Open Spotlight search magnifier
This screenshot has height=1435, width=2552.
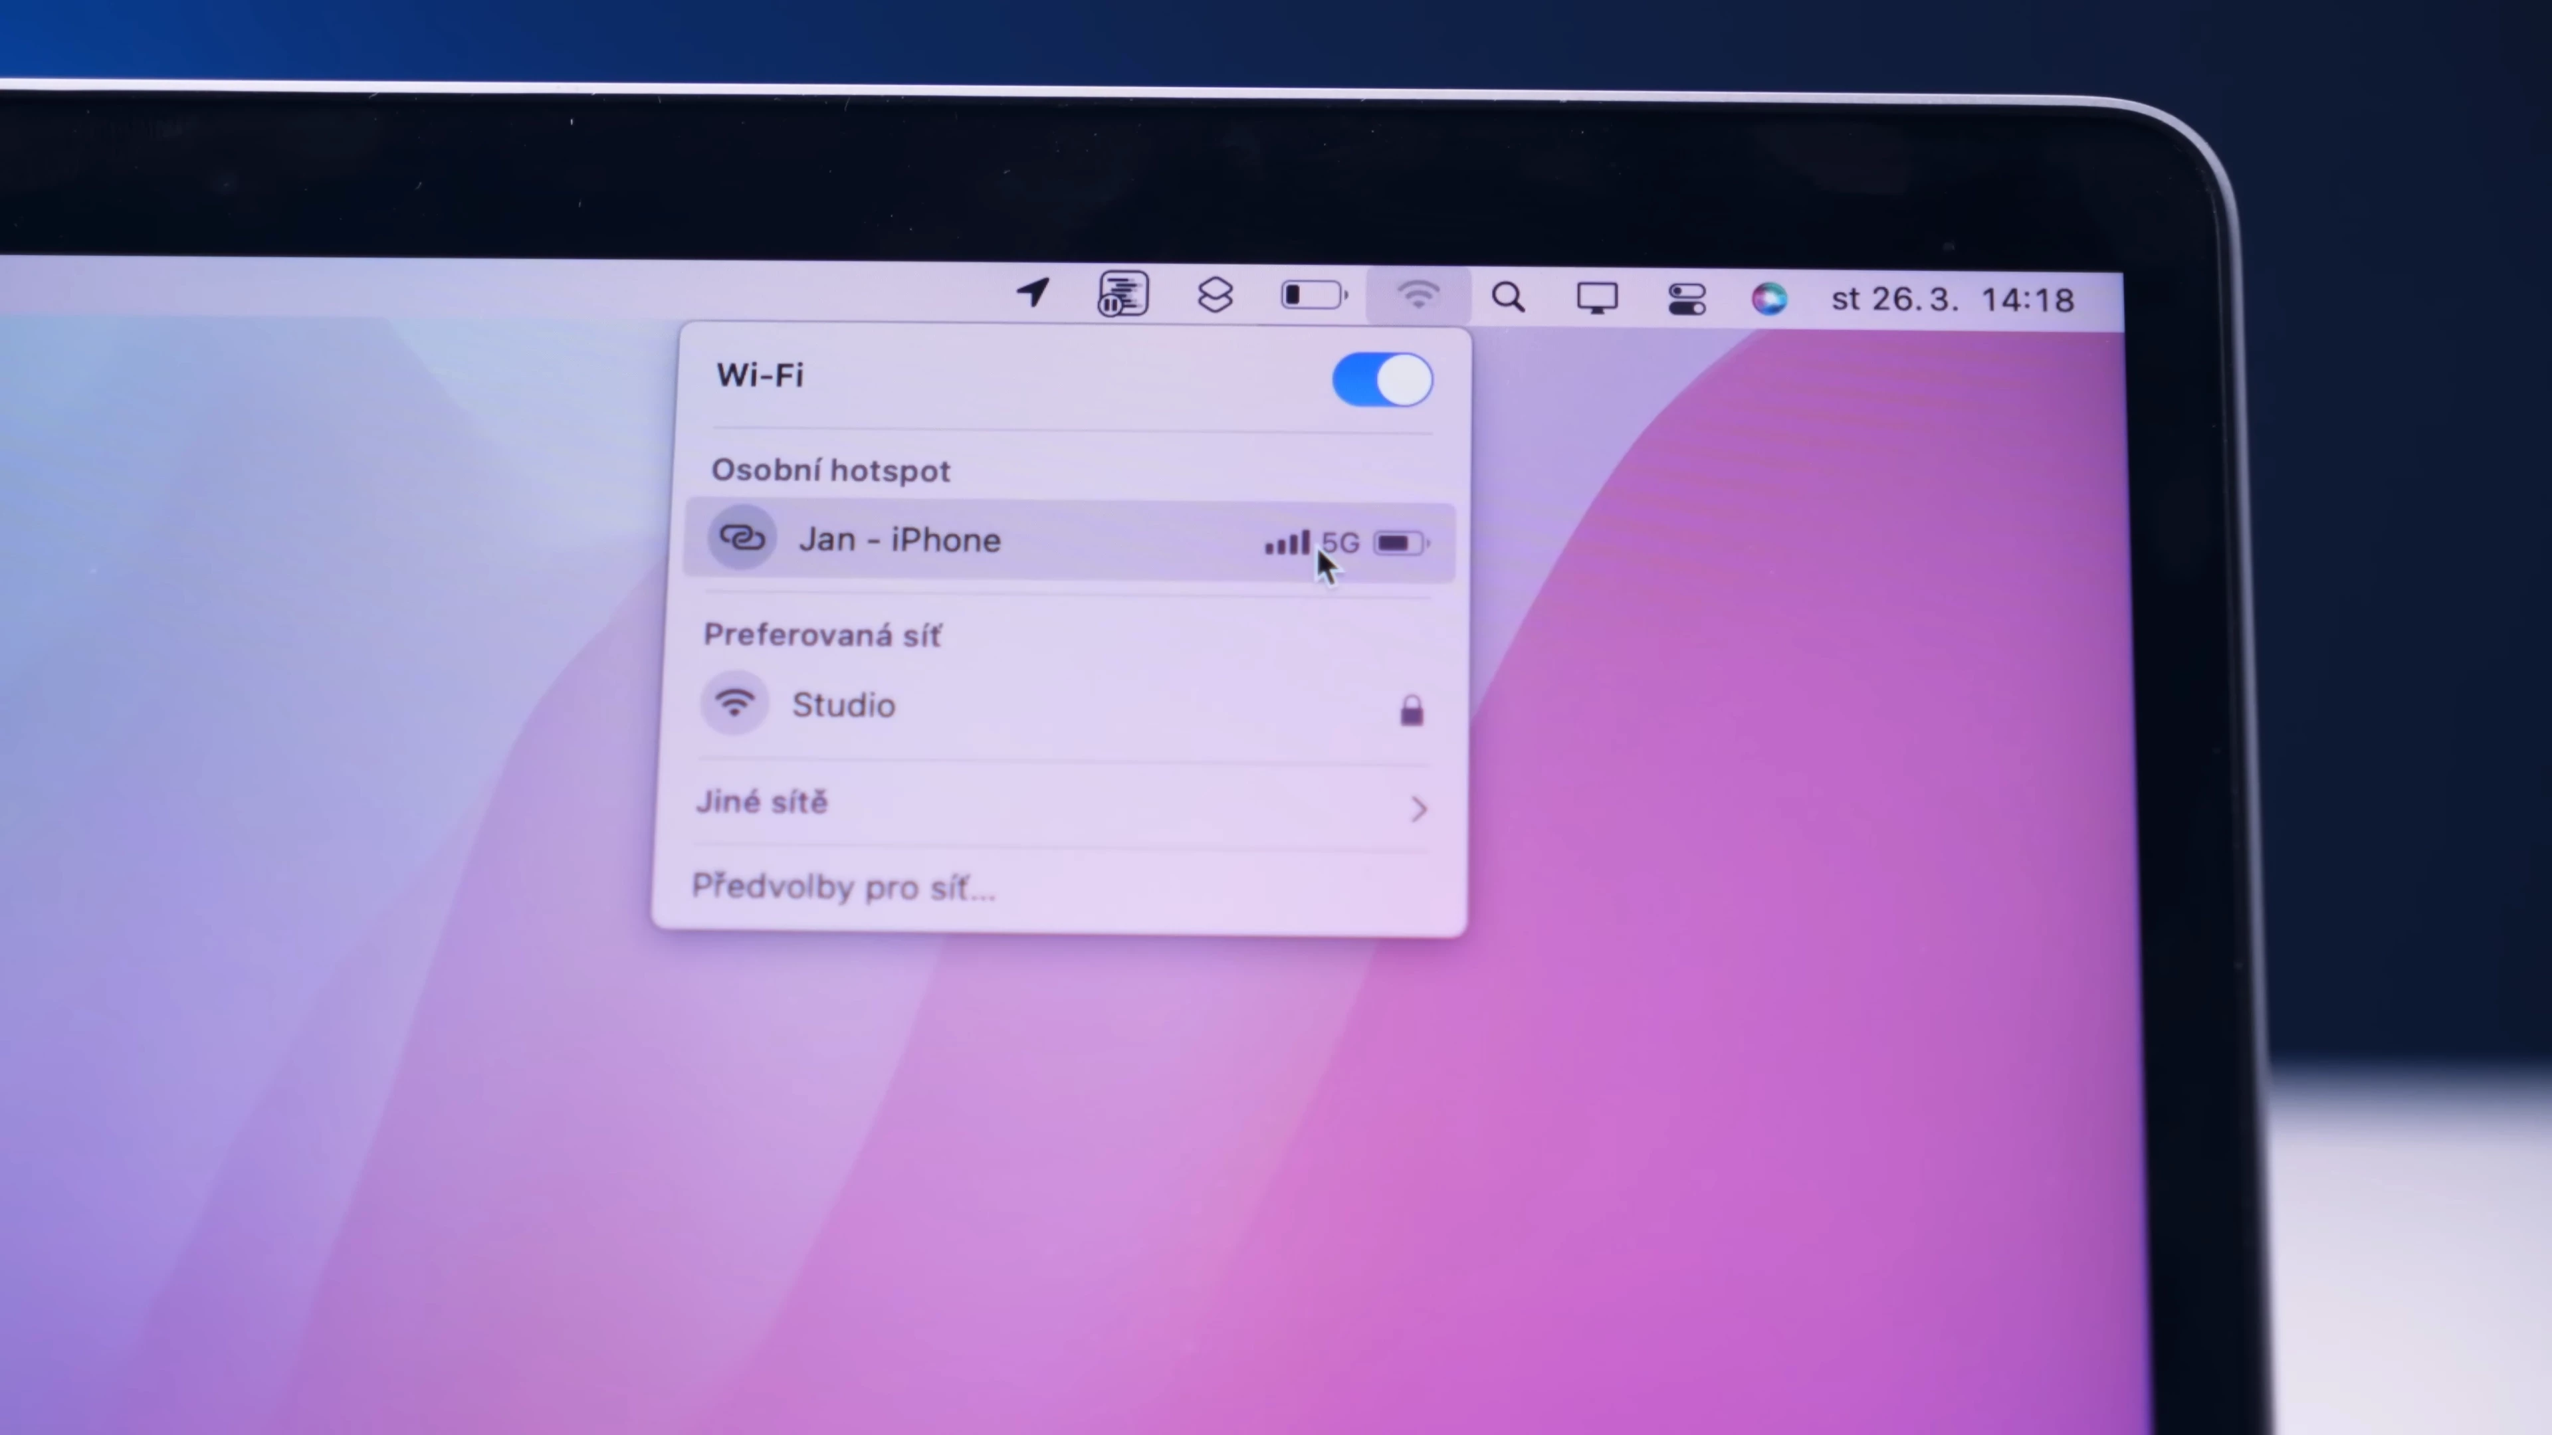point(1508,297)
